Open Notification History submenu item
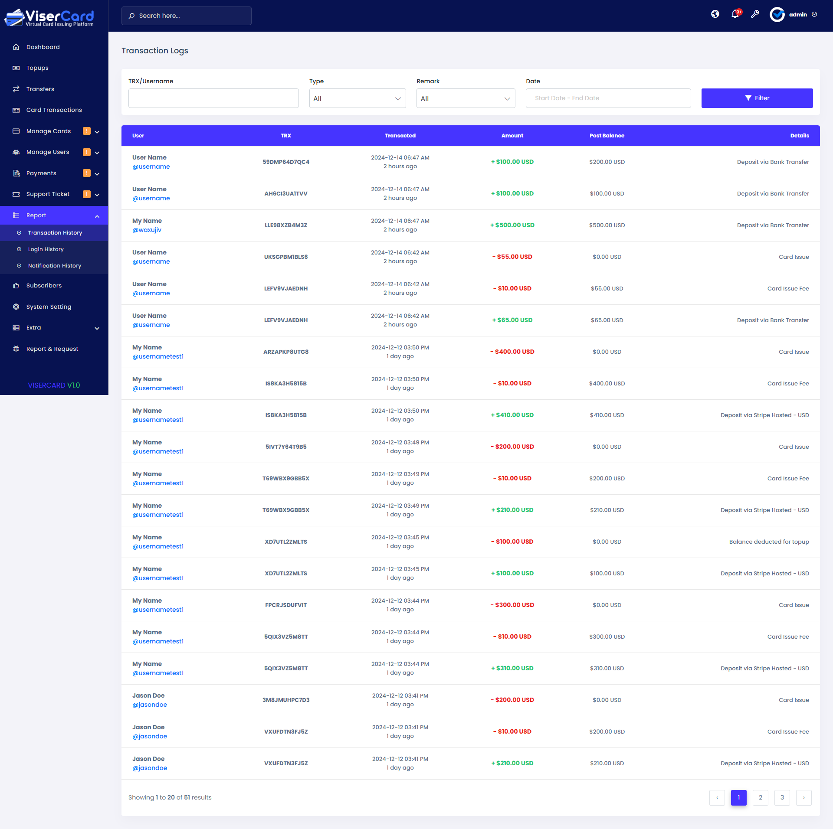 pos(54,266)
